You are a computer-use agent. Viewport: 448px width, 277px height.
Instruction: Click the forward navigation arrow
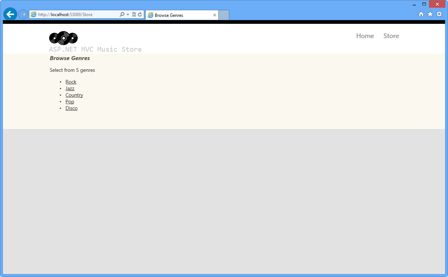click(x=22, y=15)
